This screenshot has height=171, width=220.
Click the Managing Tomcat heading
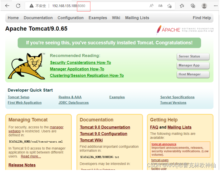click(28, 120)
